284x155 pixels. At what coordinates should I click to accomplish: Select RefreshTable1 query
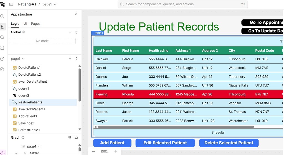click(43, 130)
